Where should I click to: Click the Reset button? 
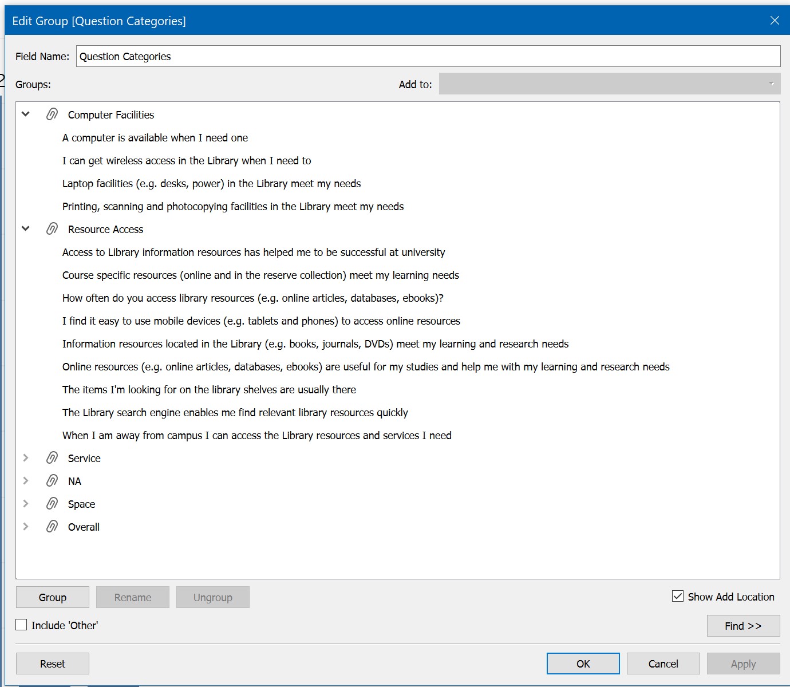(53, 664)
